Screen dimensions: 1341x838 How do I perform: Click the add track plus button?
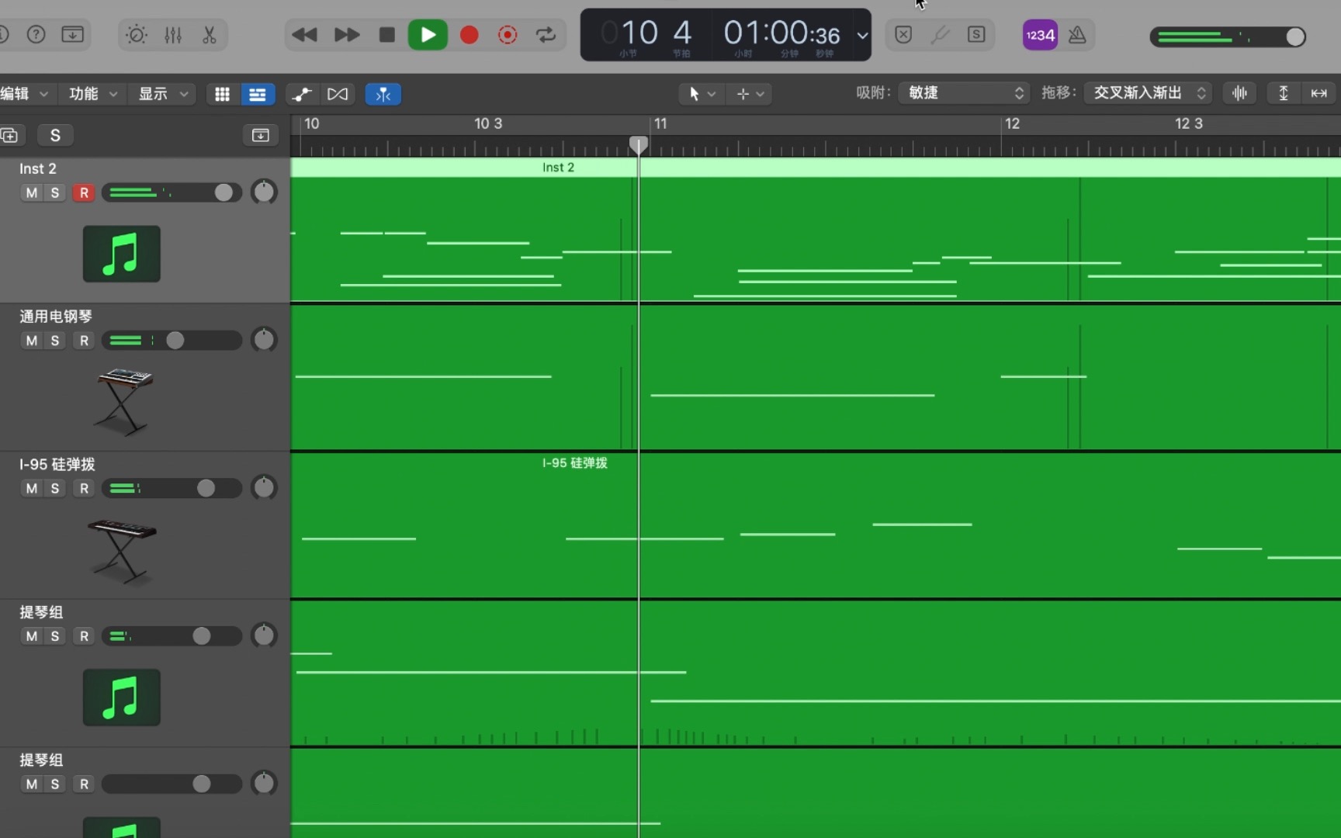point(10,135)
